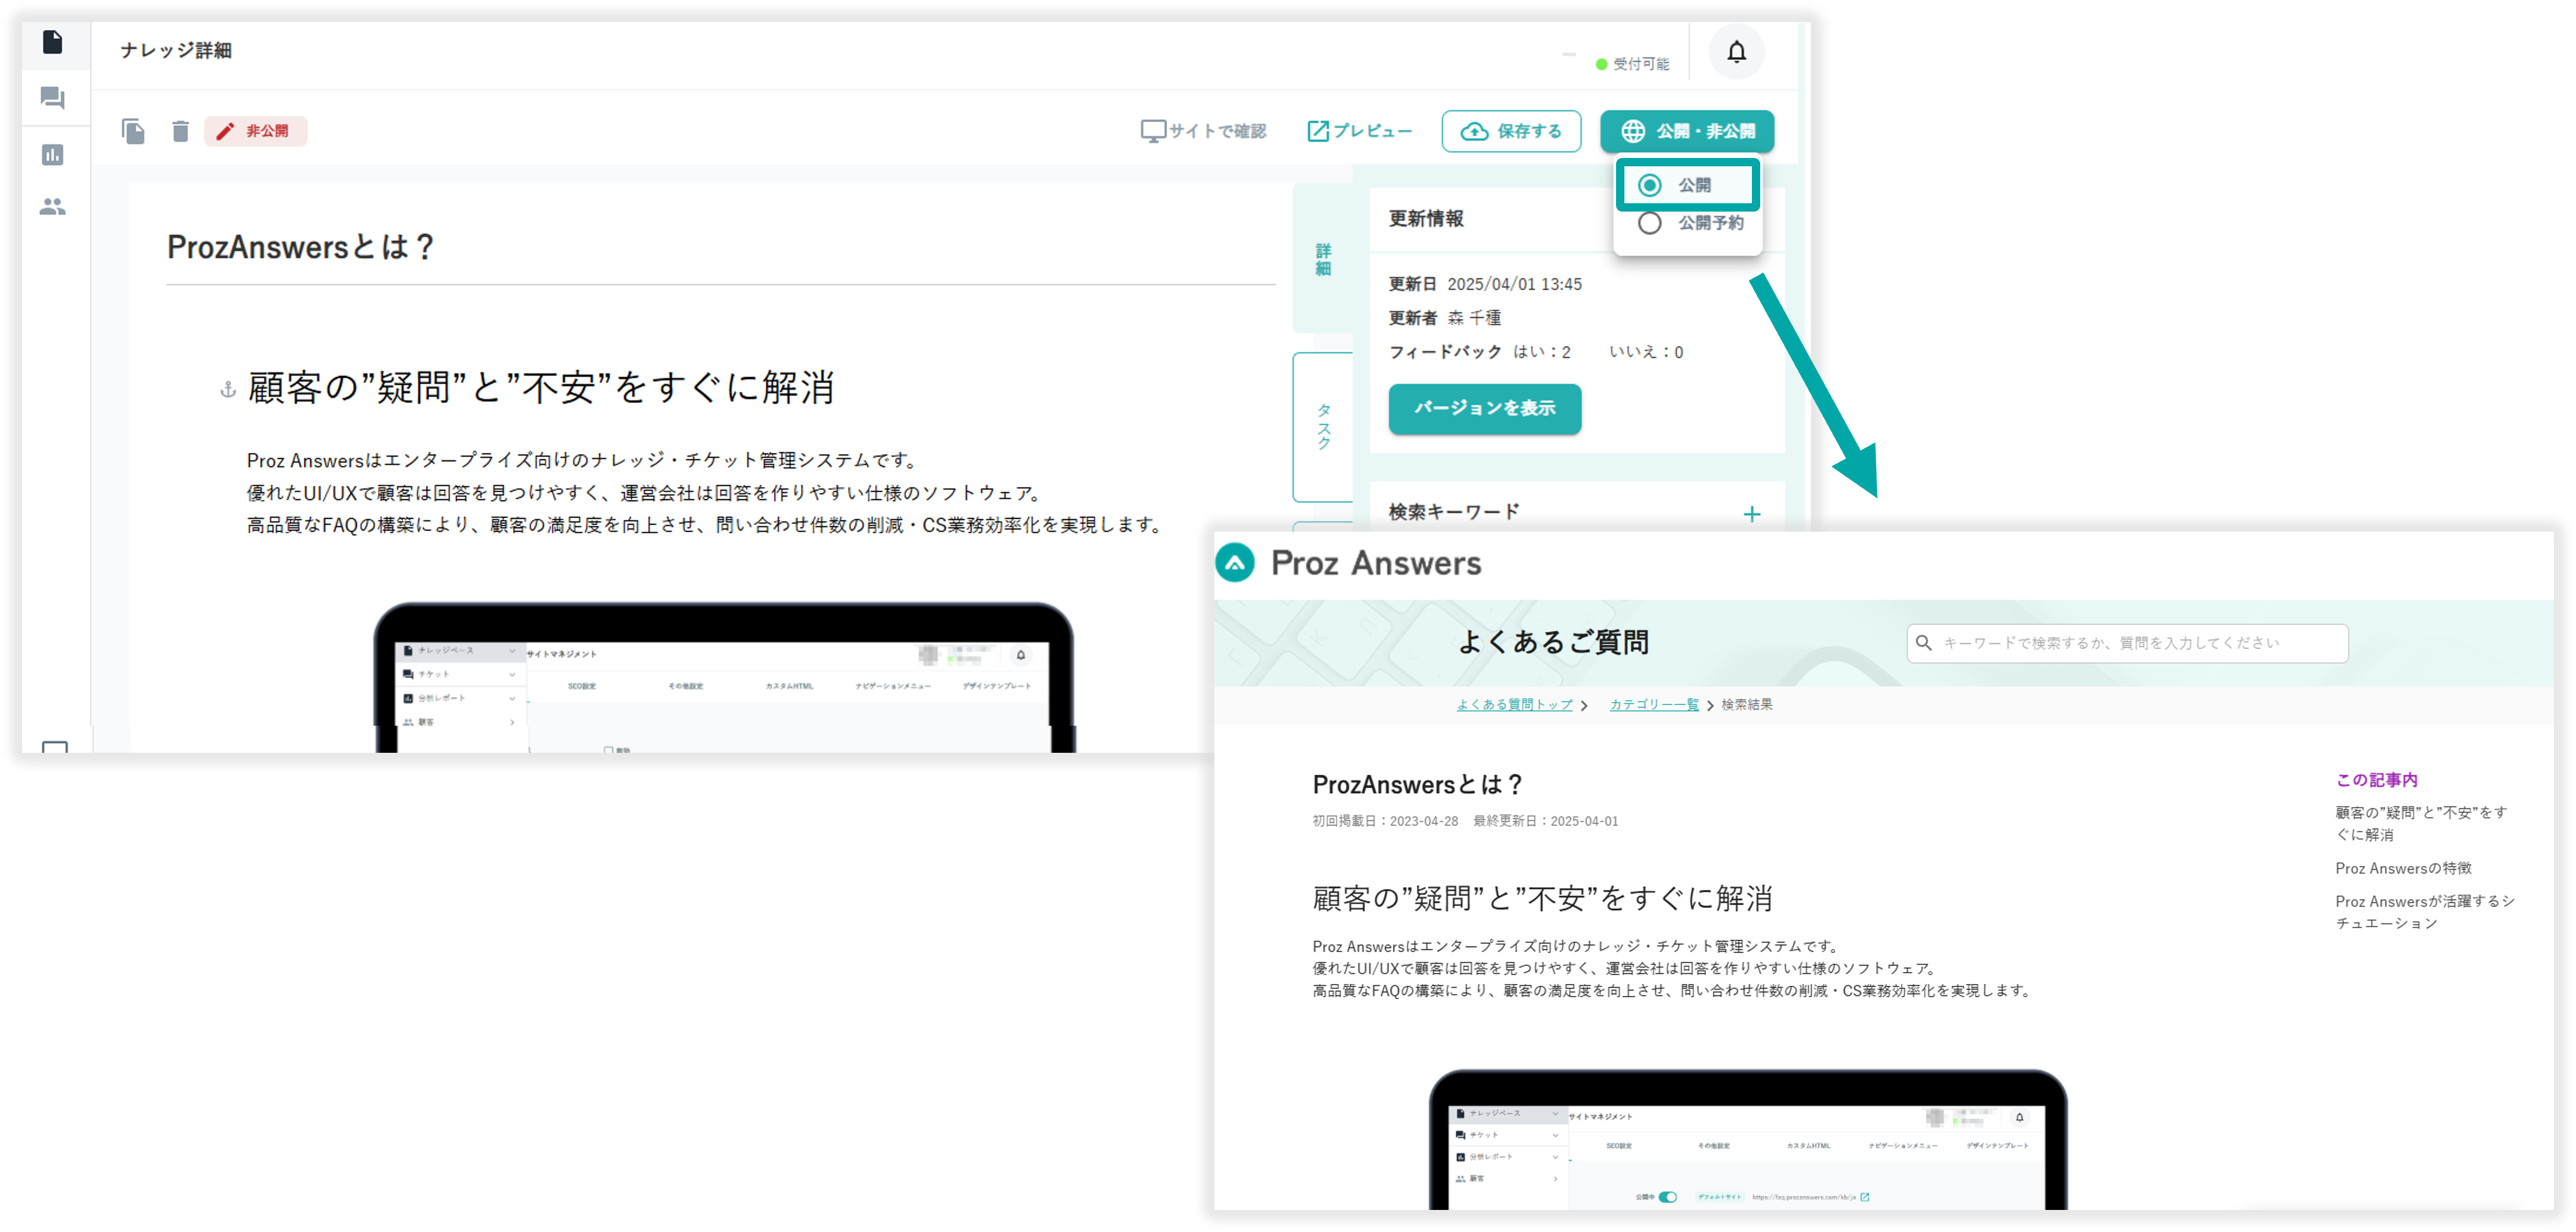This screenshot has width=2576, height=1232.
Task: Open the 公開・非公開 dropdown button
Action: tap(1687, 131)
